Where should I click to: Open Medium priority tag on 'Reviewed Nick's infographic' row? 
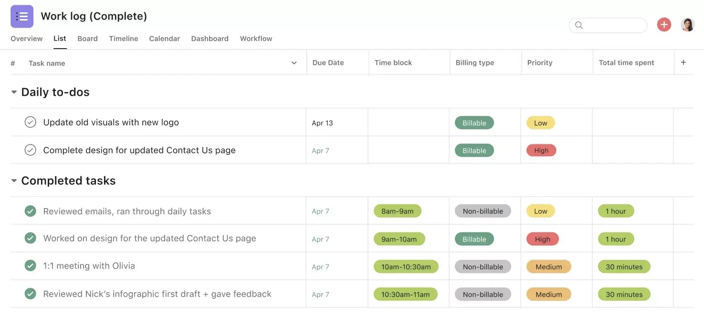tap(548, 294)
